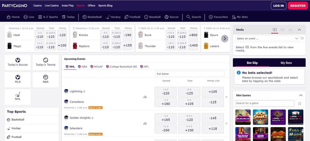Image resolution: width=310 pixels, height=141 pixels.
Task: Open the NHL hockey stick tile
Action: point(18,97)
